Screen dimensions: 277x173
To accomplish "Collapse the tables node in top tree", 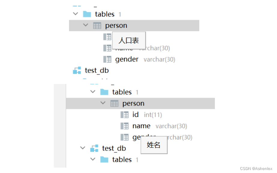I will [75, 14].
